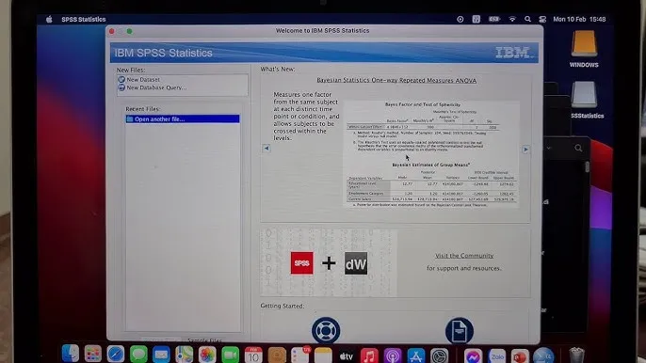Click the Wi-Fi status icon
This screenshot has width=646, height=363.
(x=512, y=19)
